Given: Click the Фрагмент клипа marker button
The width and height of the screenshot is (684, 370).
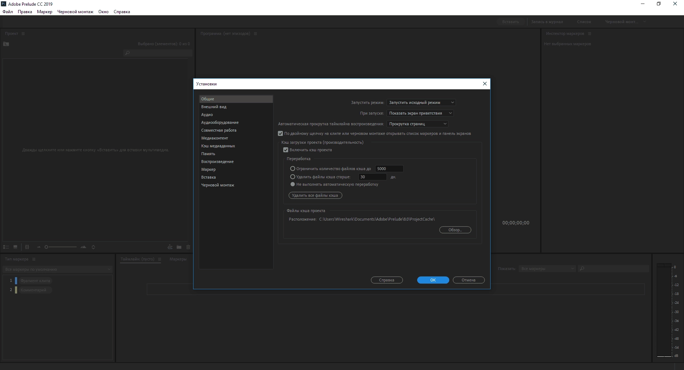Looking at the screenshot, I should (35, 281).
